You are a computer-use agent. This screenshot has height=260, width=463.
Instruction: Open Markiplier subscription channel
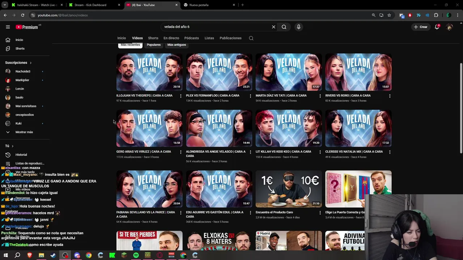coord(25,80)
